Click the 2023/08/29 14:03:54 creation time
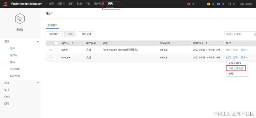Image resolution: width=256 pixels, height=118 pixels. 208,58
